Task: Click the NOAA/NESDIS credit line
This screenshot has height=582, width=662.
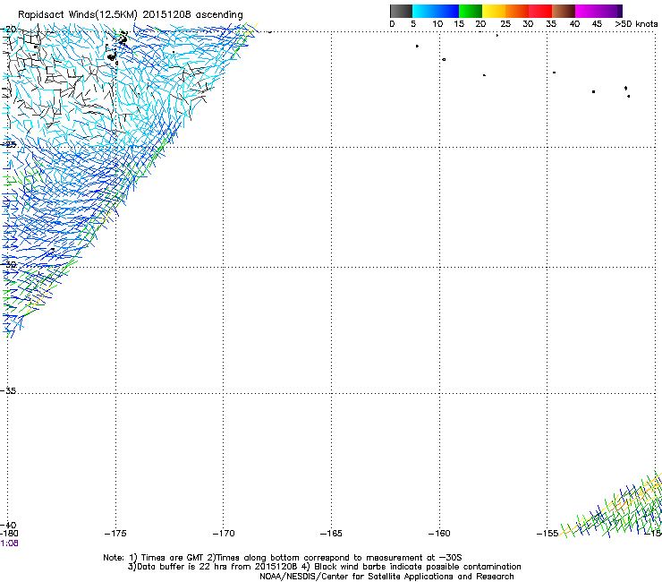Action: click(386, 577)
